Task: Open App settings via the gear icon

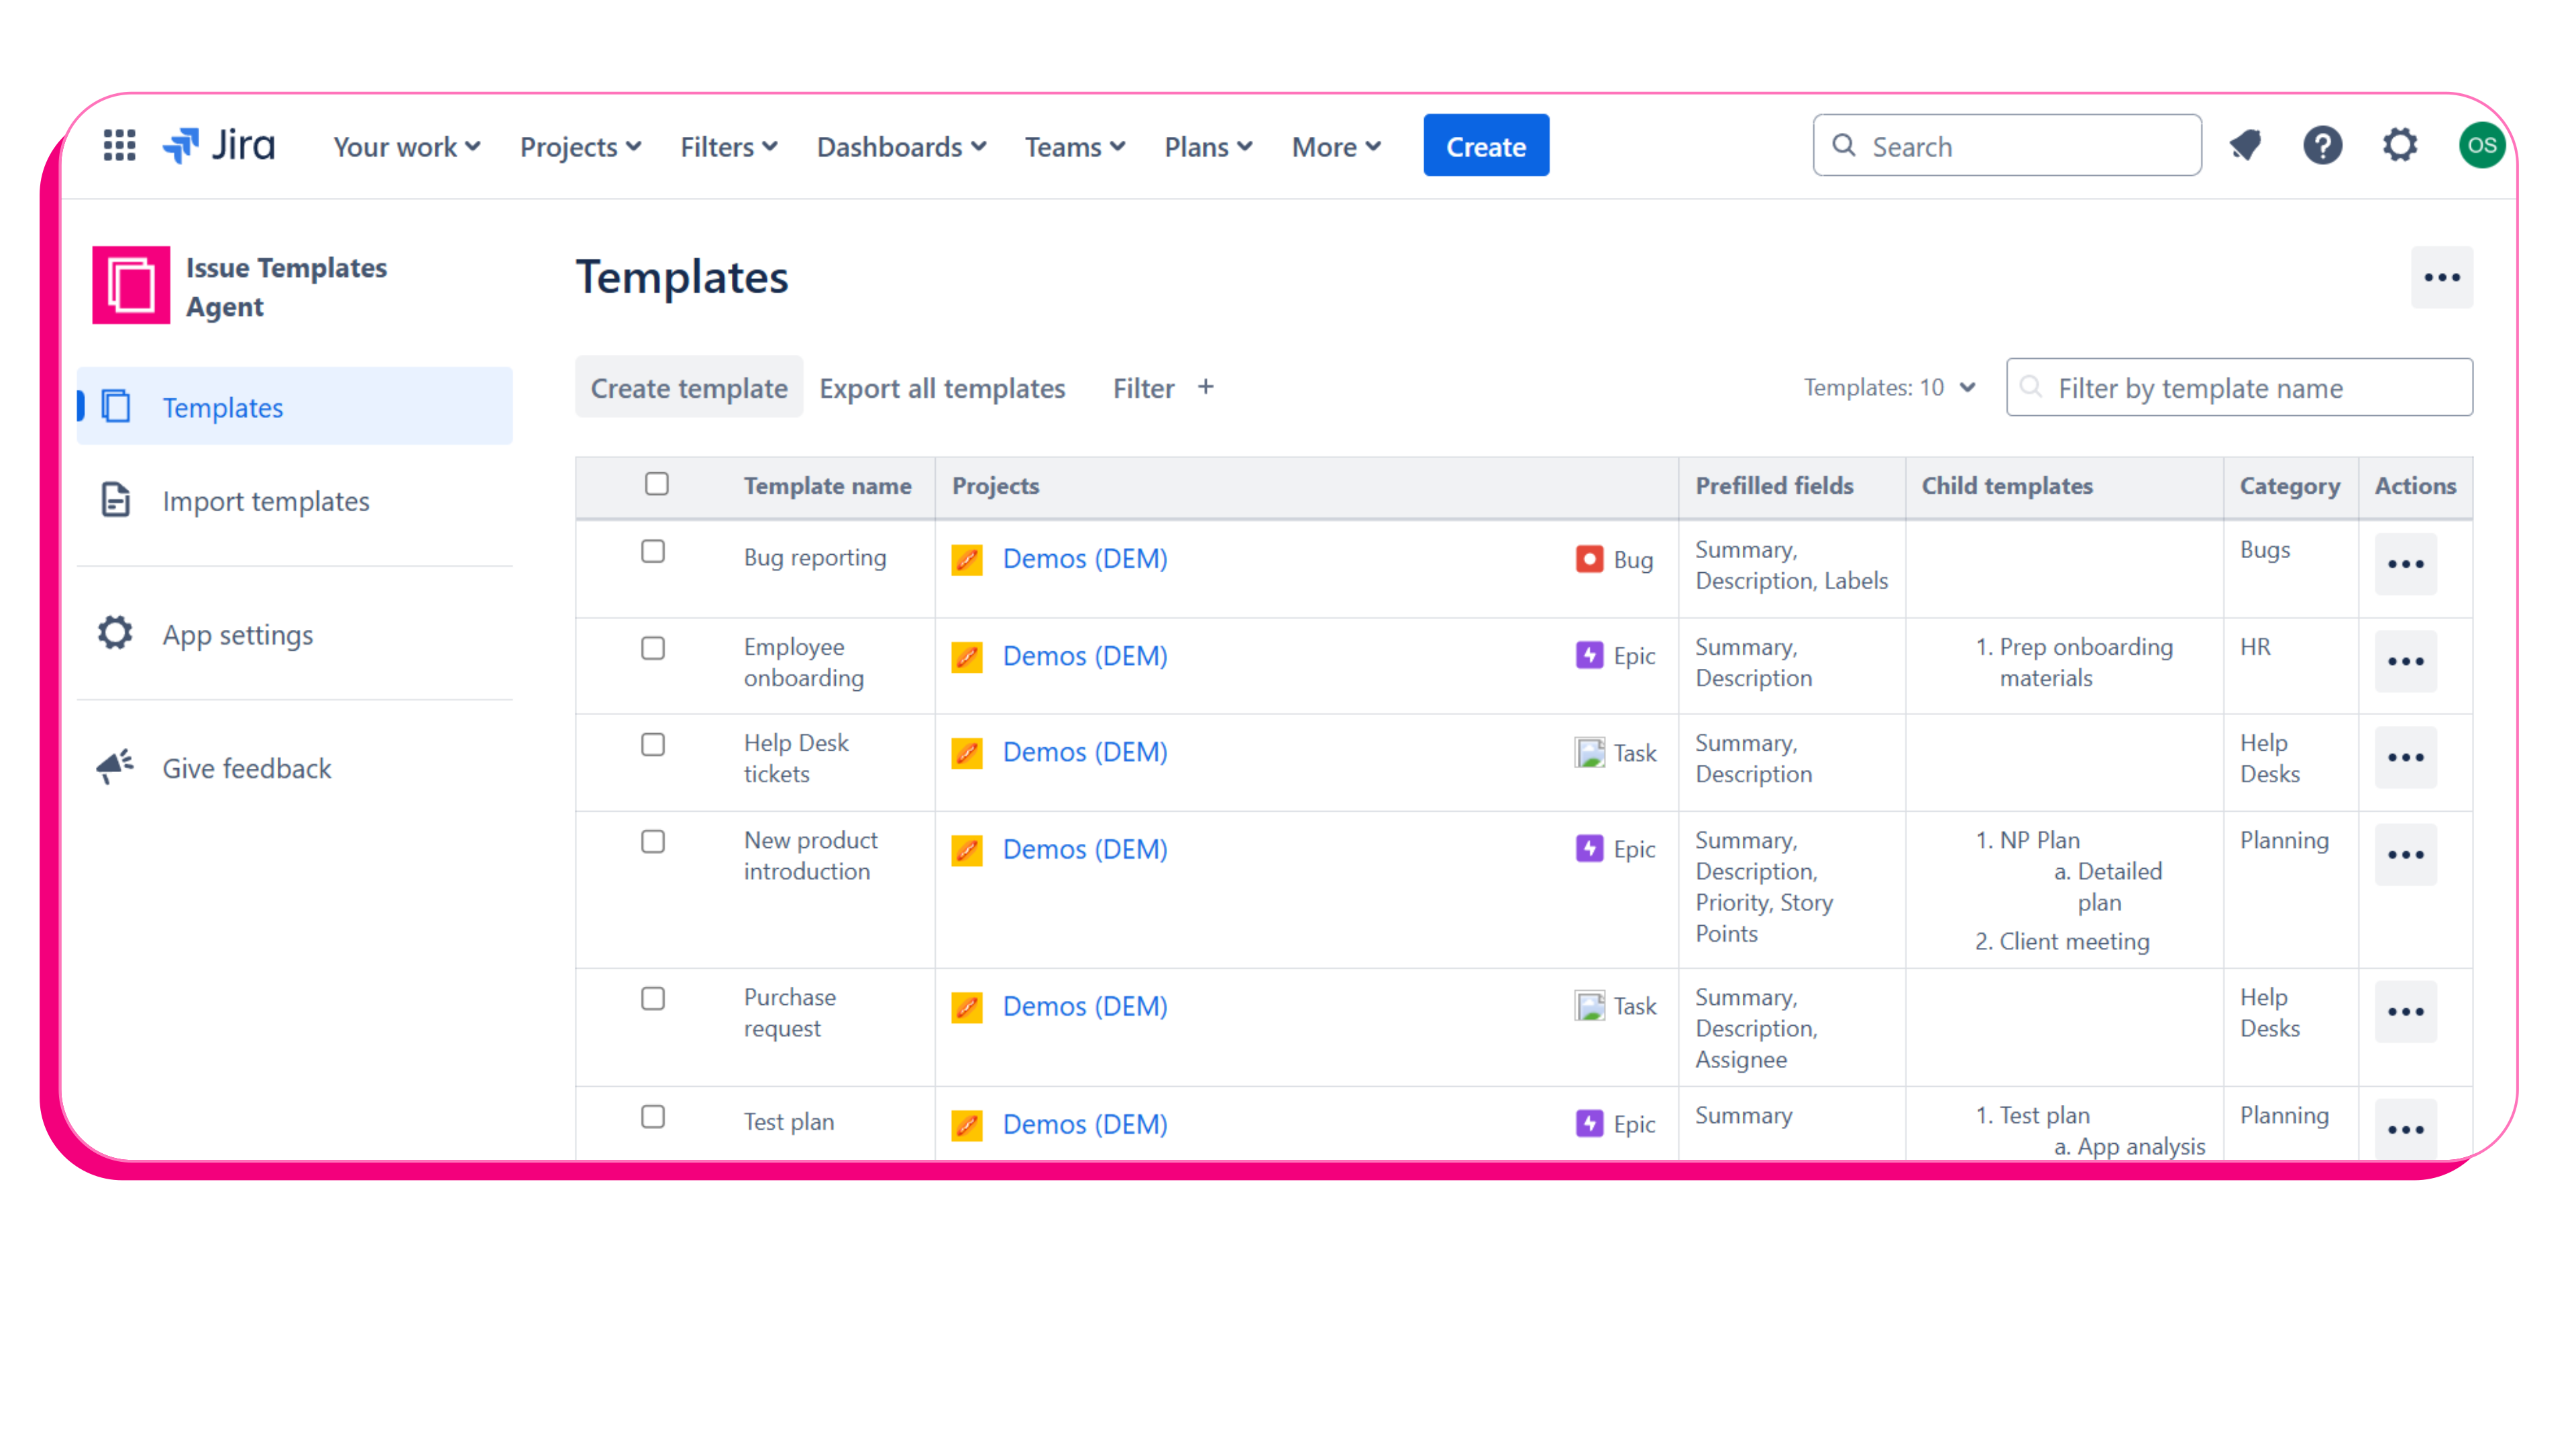Action: [114, 633]
